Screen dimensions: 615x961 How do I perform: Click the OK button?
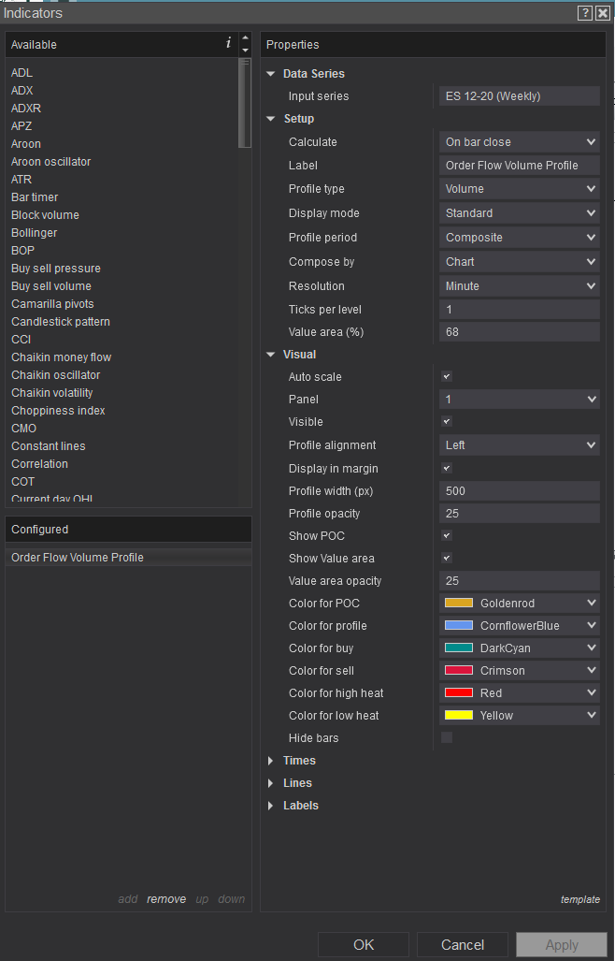364,945
